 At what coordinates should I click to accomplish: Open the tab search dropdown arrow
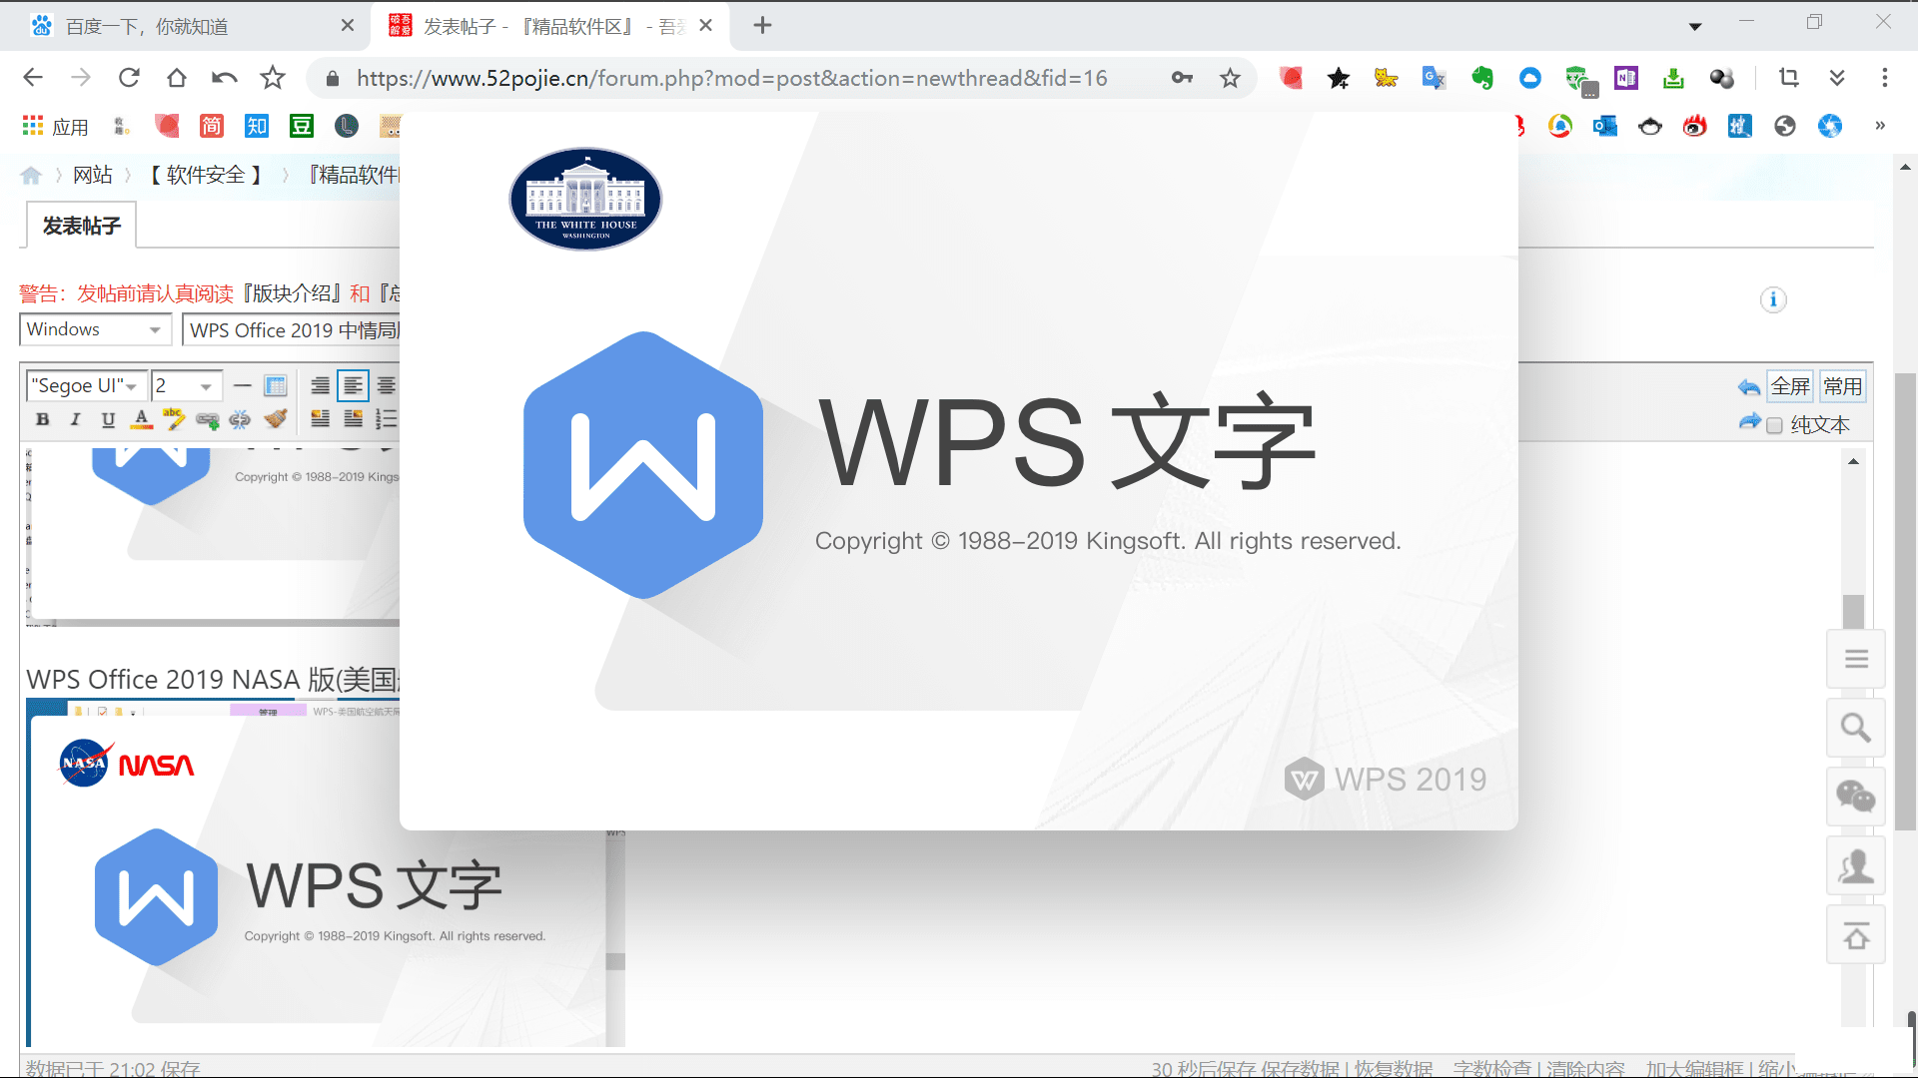[1695, 27]
